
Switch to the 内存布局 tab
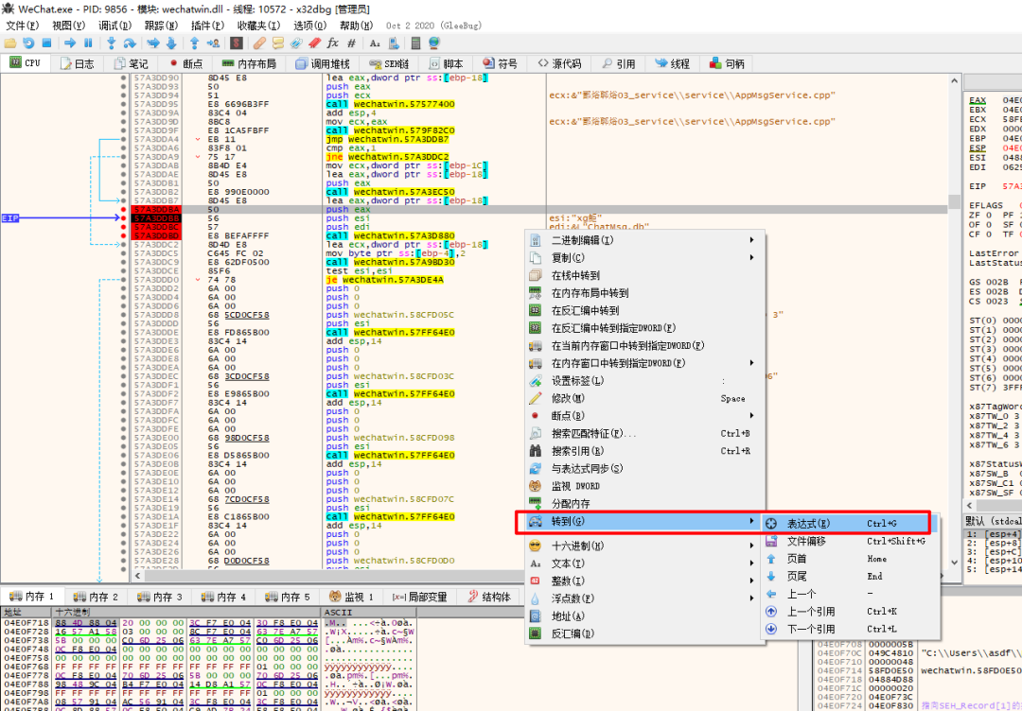[x=249, y=63]
